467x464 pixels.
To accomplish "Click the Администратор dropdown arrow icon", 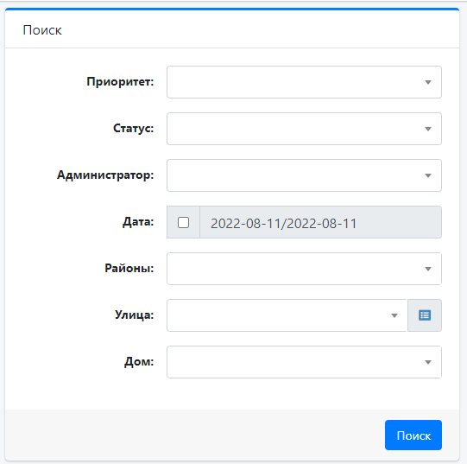I will [428, 175].
